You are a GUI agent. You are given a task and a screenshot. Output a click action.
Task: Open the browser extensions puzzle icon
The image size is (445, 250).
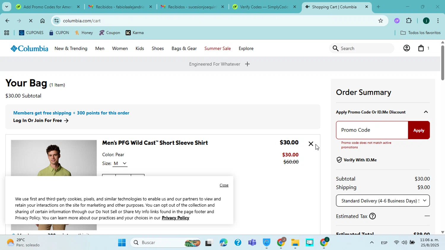click(x=409, y=21)
